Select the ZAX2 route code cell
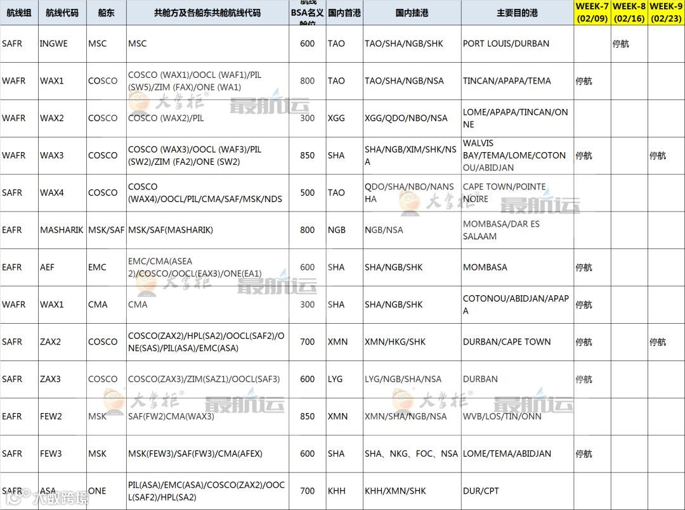This screenshot has height=510, width=685. (62, 342)
